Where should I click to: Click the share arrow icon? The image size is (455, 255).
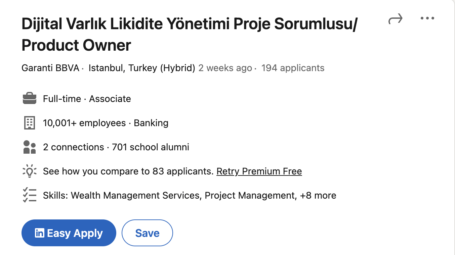[395, 19]
